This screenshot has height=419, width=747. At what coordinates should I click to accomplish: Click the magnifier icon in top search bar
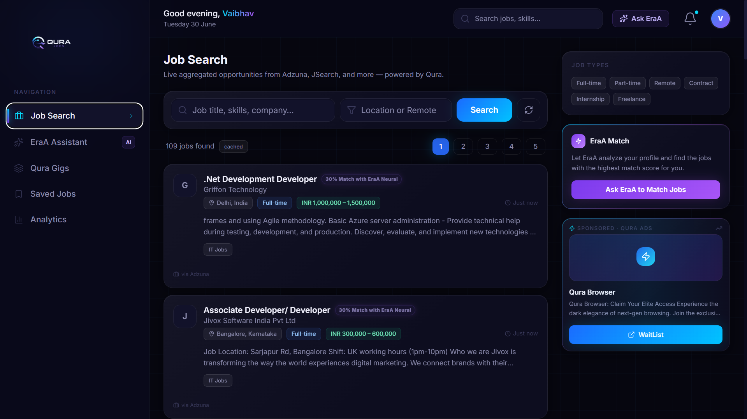click(465, 19)
